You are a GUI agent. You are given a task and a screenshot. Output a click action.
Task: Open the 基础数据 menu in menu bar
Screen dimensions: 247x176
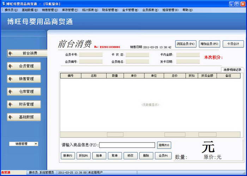pos(30,10)
